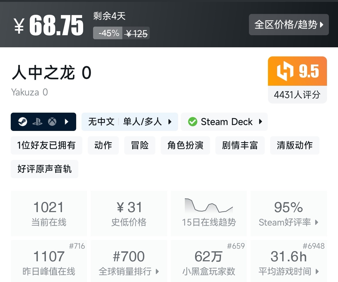Open 全区价格/趋势 page
The width and height of the screenshot is (338, 282).
pyautogui.click(x=289, y=25)
